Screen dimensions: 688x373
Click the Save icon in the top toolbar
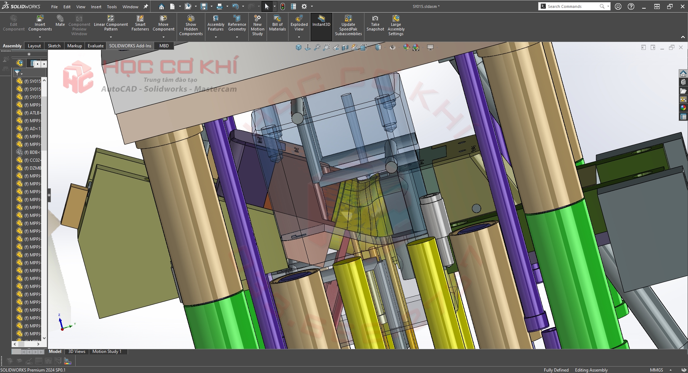204,6
